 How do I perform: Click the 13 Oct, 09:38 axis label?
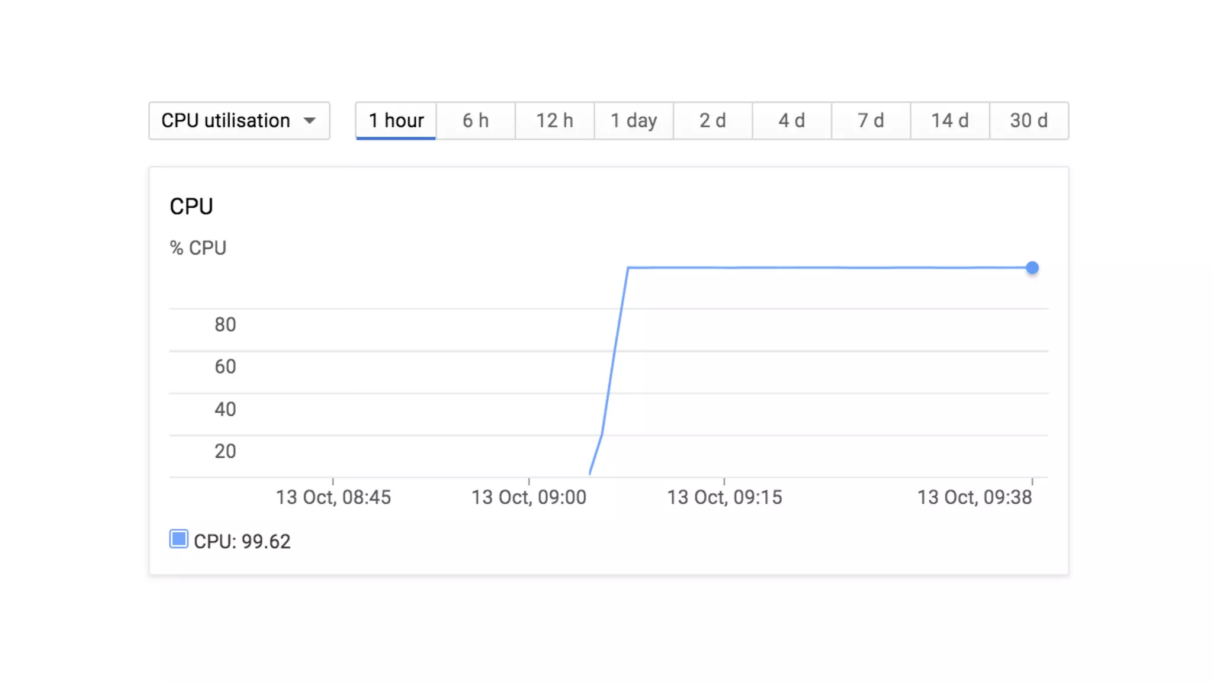[974, 497]
